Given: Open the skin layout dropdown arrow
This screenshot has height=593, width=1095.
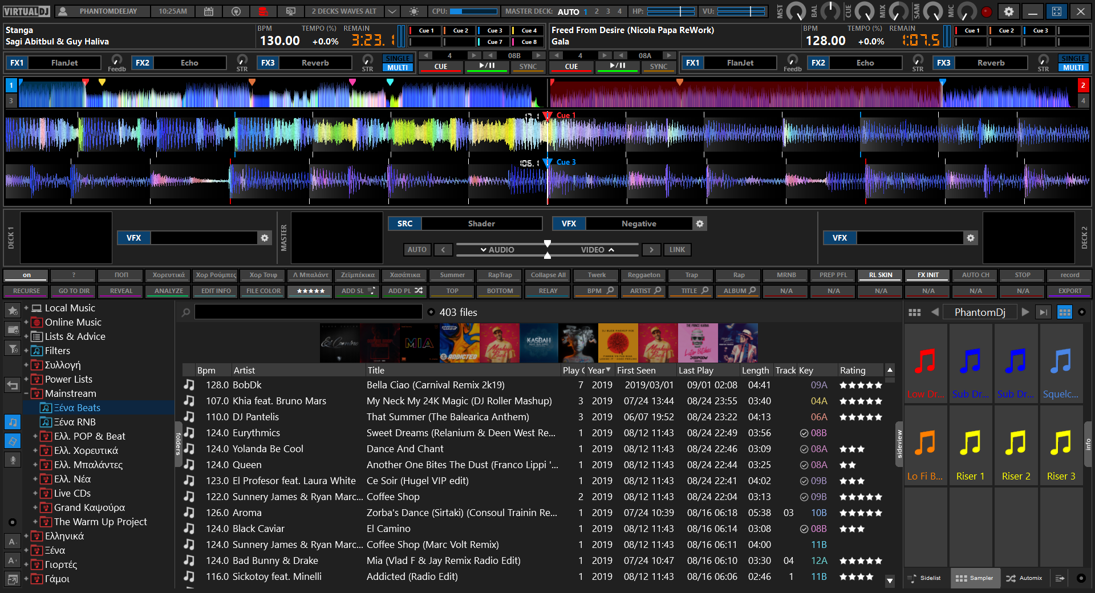Looking at the screenshot, I should pyautogui.click(x=392, y=11).
